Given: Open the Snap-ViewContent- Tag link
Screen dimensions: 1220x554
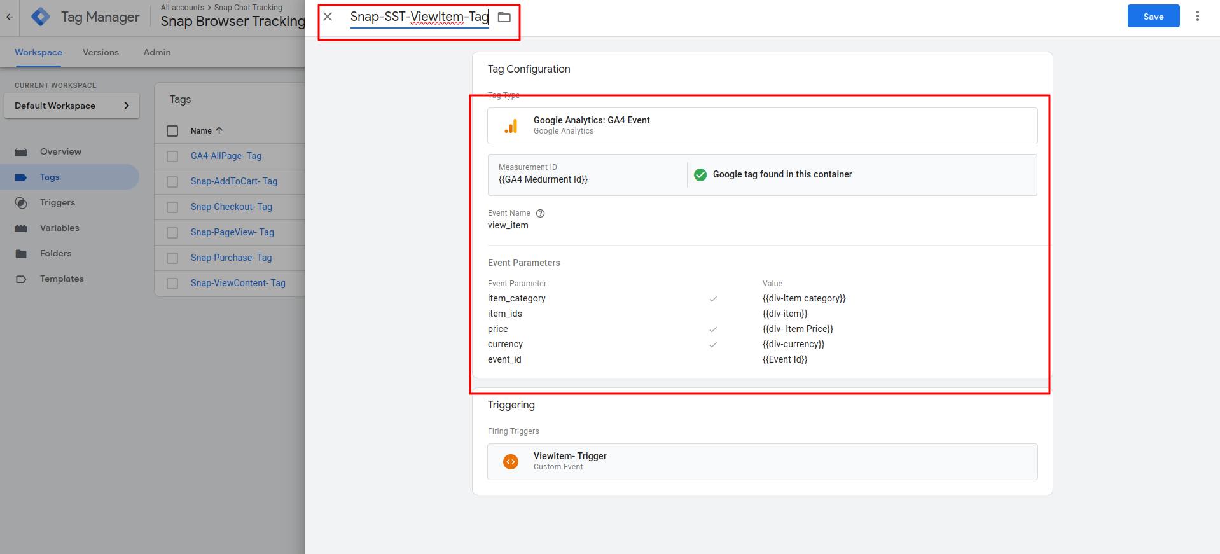Looking at the screenshot, I should 238,283.
